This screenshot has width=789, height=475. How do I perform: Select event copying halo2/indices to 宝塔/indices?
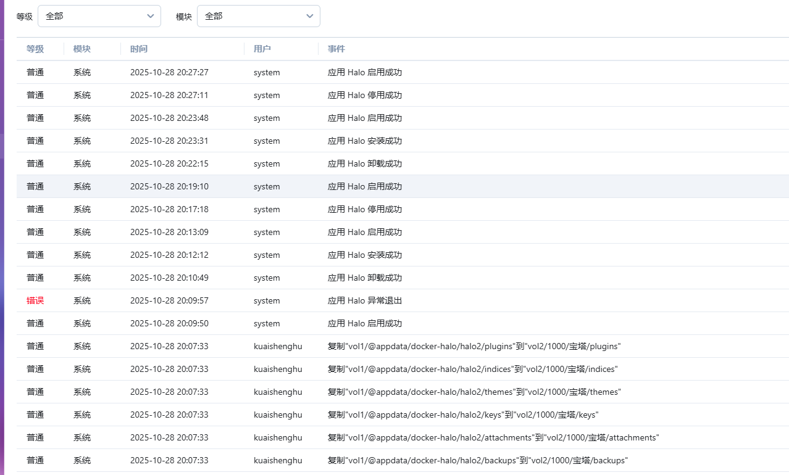(x=473, y=369)
